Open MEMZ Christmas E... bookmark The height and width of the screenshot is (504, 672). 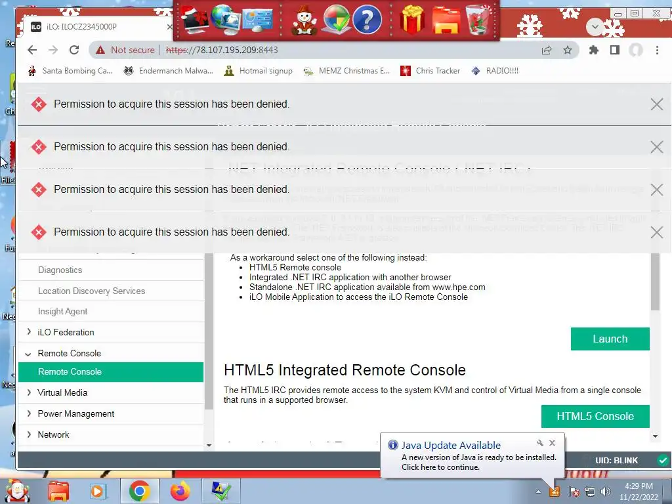[346, 71]
